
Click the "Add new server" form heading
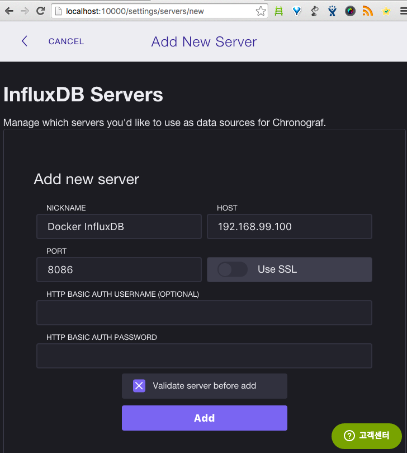(x=86, y=179)
